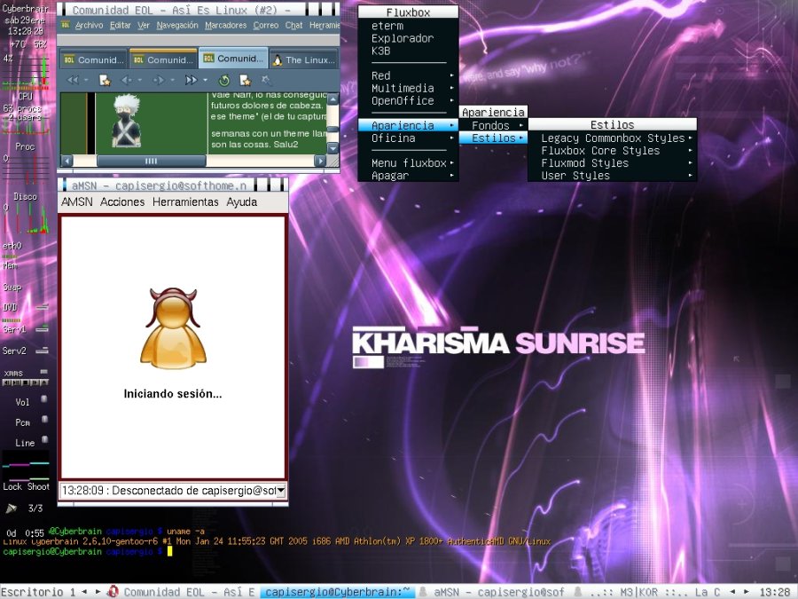
Task: Open Acciones menu in aMSN window
Action: pos(122,201)
